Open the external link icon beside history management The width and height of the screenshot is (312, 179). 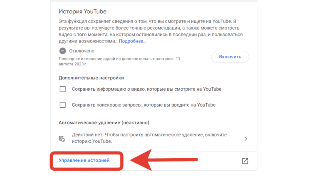point(245,161)
